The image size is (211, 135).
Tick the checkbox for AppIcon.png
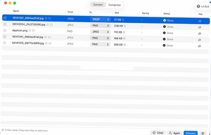(x=5, y=30)
